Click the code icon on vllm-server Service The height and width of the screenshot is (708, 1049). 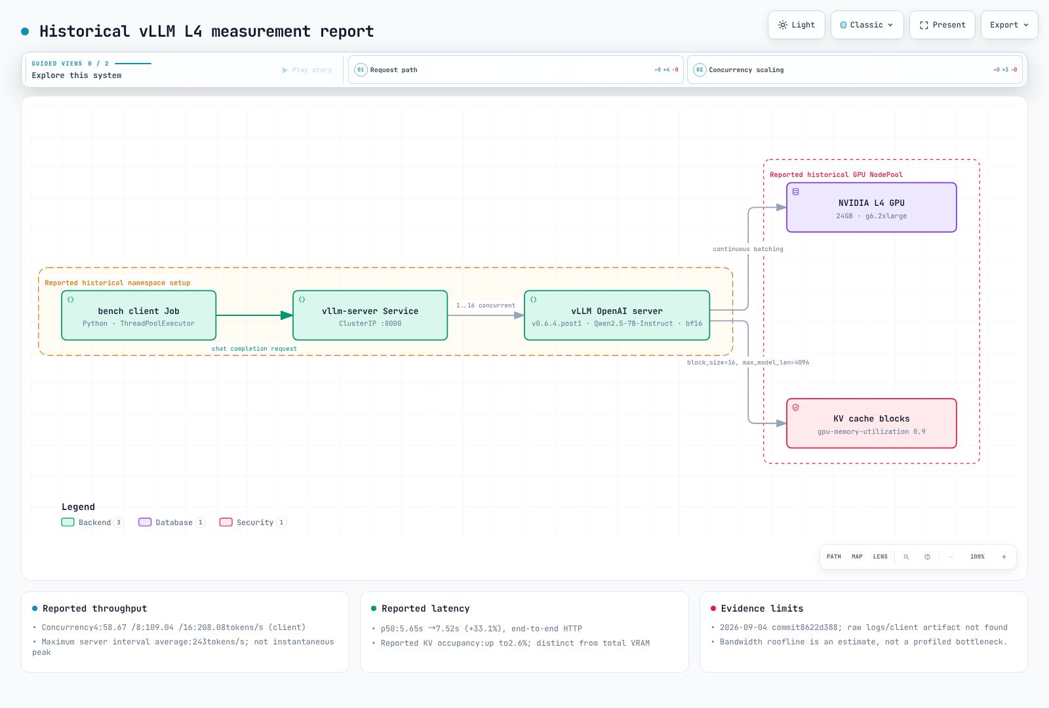point(302,300)
